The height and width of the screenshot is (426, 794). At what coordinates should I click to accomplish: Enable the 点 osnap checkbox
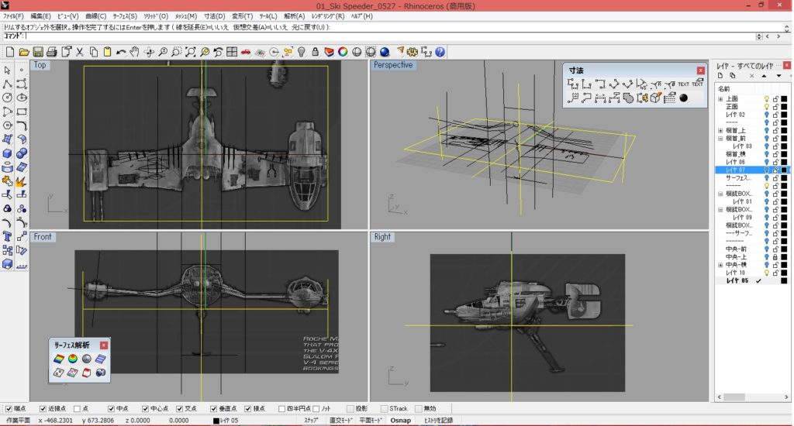(75, 408)
